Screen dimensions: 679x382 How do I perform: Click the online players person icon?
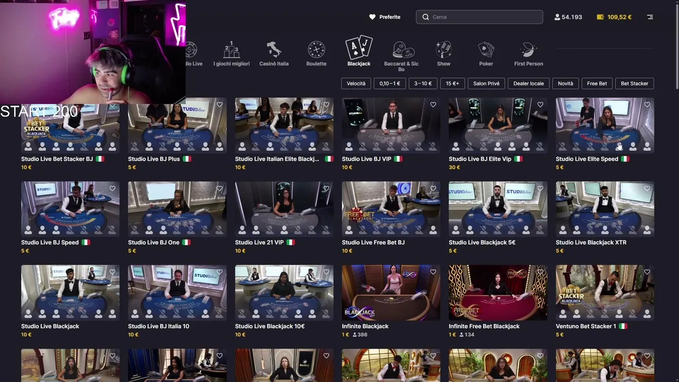click(557, 17)
